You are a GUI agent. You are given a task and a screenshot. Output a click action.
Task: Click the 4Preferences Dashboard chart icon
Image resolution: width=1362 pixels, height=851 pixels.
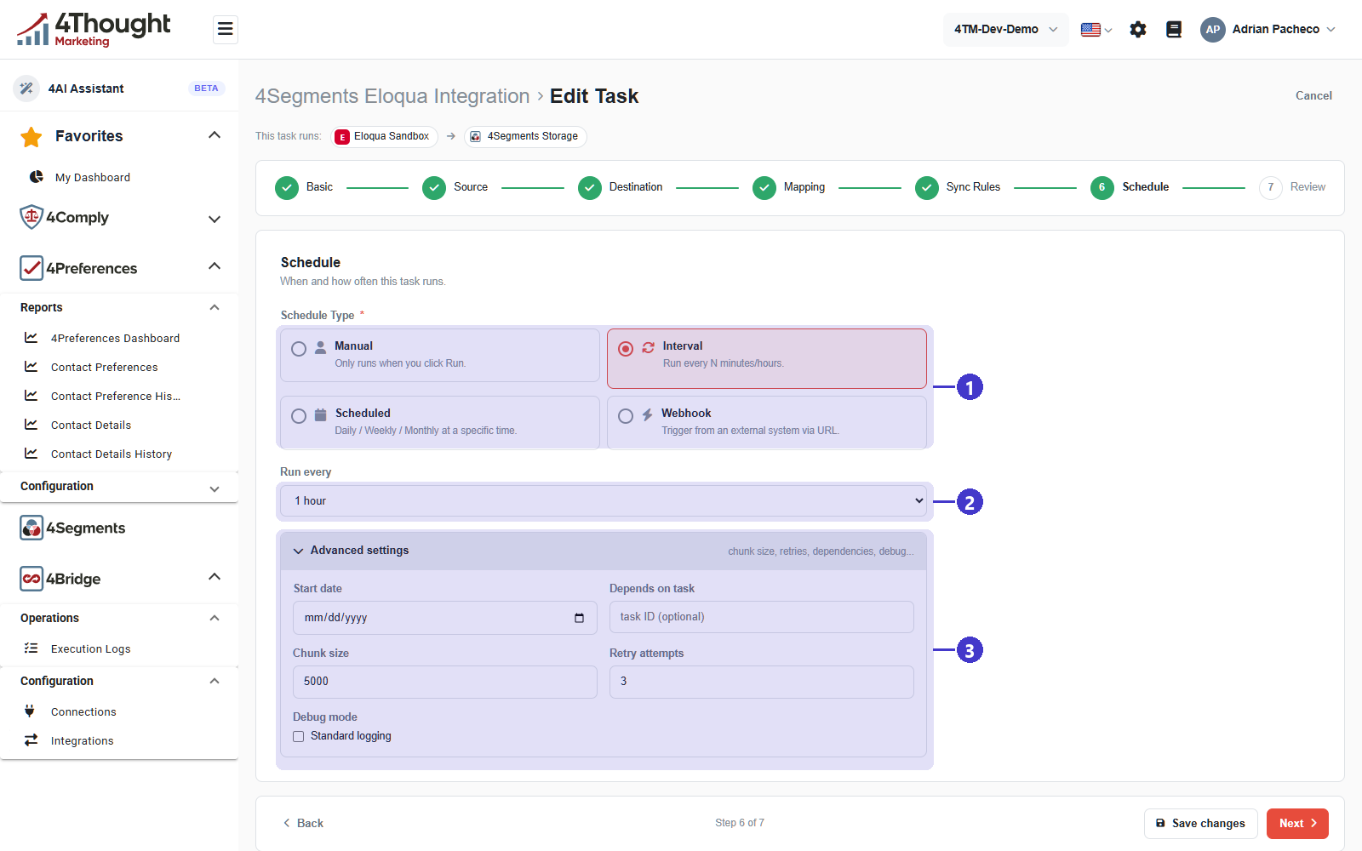tap(31, 338)
